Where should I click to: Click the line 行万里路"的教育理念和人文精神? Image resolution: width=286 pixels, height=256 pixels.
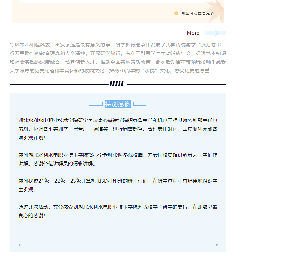point(118,54)
